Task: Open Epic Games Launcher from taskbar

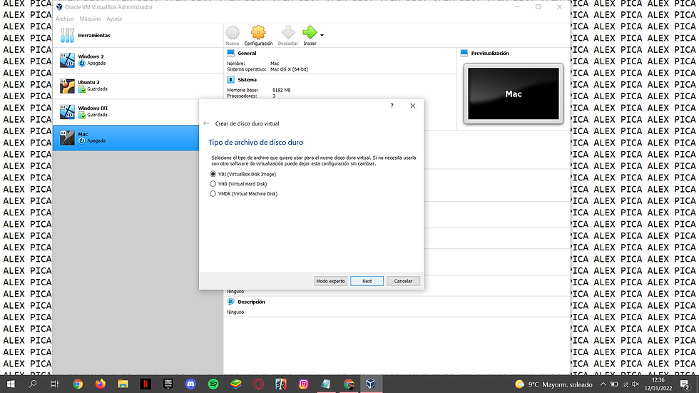Action: 168,384
